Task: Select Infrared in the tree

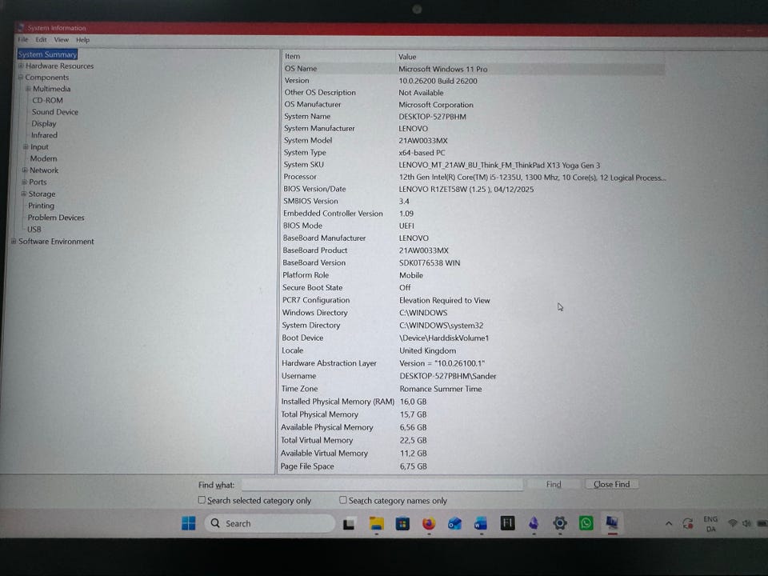Action: 44,135
